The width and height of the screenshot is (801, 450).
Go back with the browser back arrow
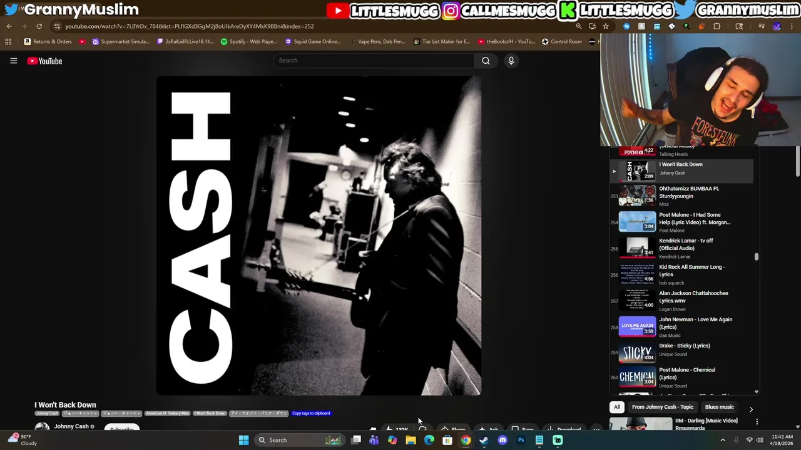tap(9, 26)
